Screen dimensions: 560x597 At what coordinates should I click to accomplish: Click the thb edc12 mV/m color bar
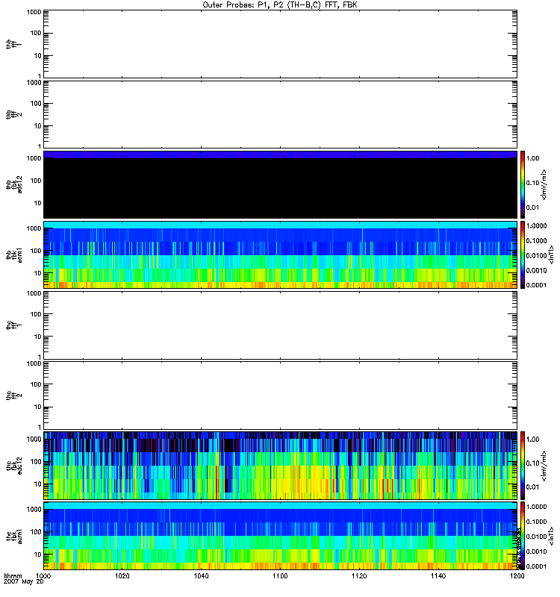[x=524, y=184]
